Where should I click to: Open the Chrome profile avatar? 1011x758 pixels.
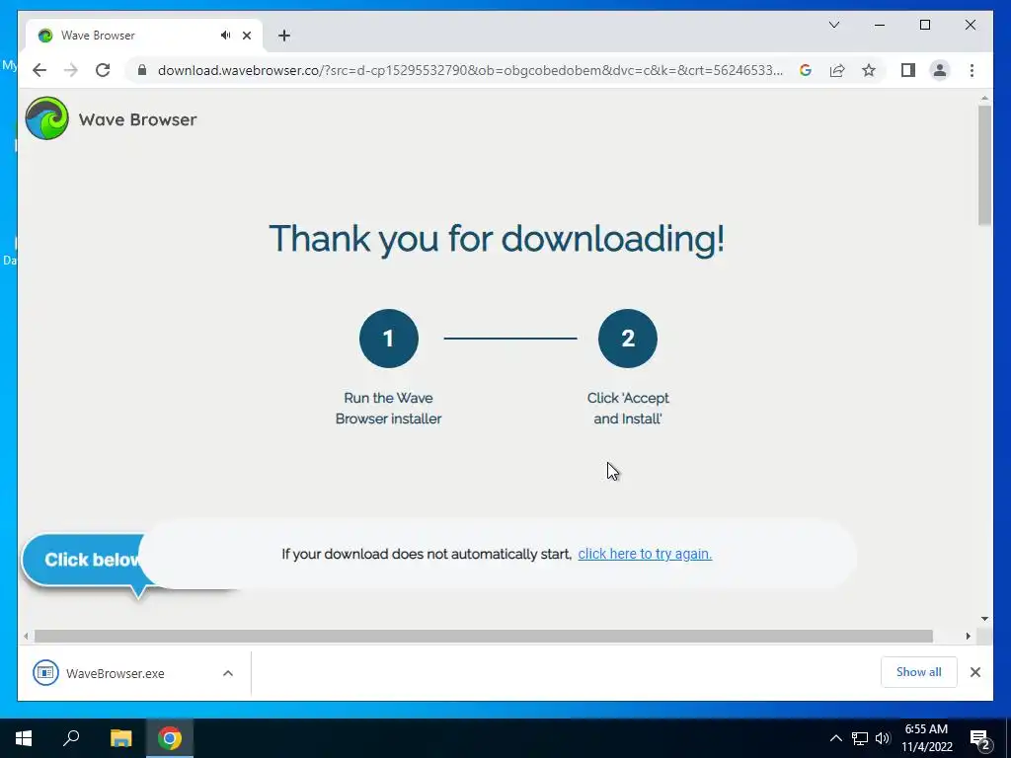[940, 70]
